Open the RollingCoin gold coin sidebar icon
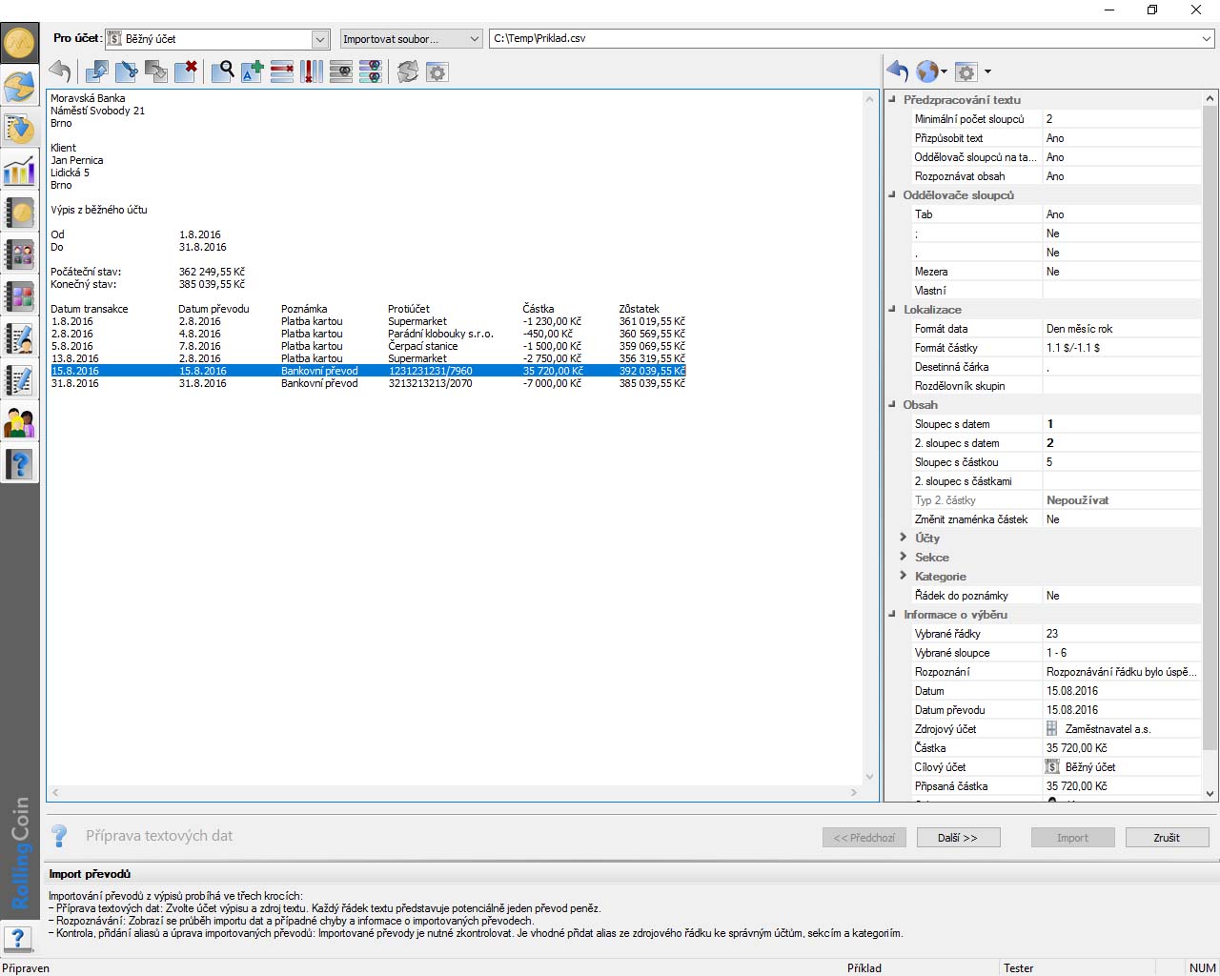The image size is (1220, 976). coord(19,43)
